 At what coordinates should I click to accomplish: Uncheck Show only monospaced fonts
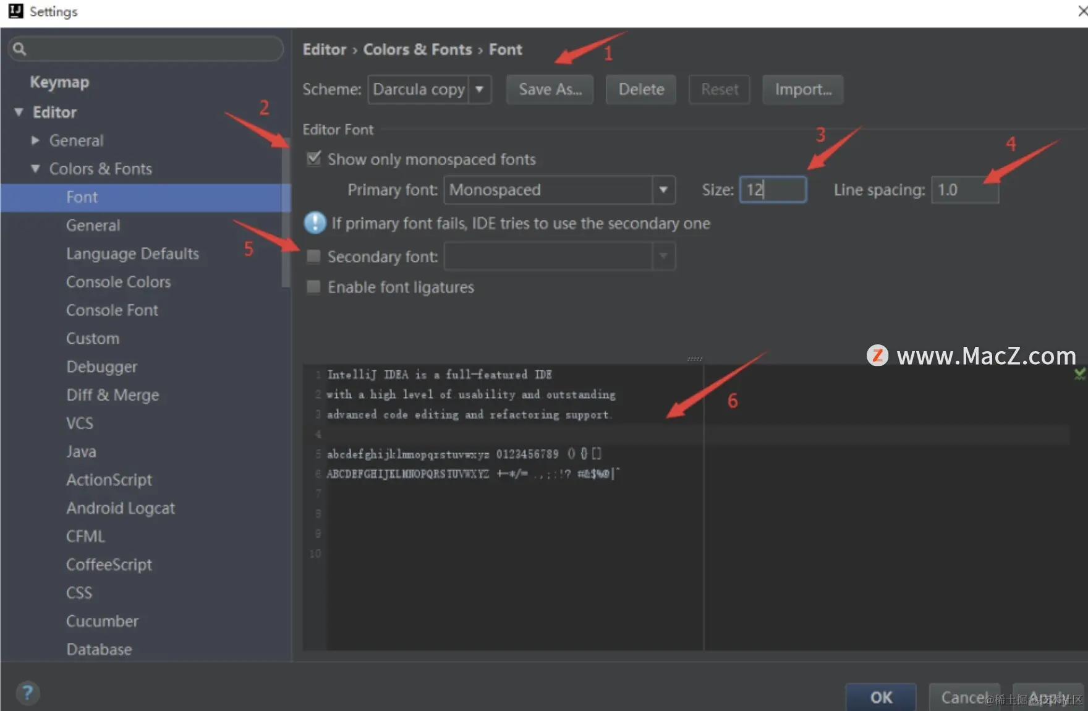tap(314, 158)
